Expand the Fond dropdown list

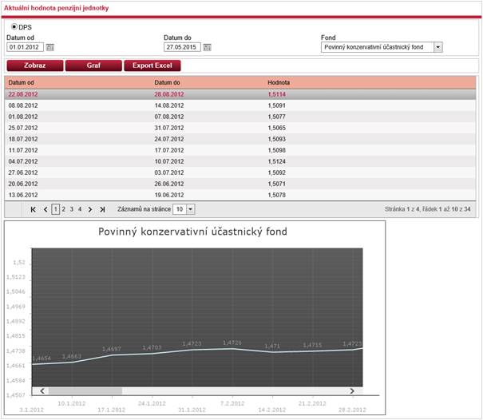tap(437, 47)
